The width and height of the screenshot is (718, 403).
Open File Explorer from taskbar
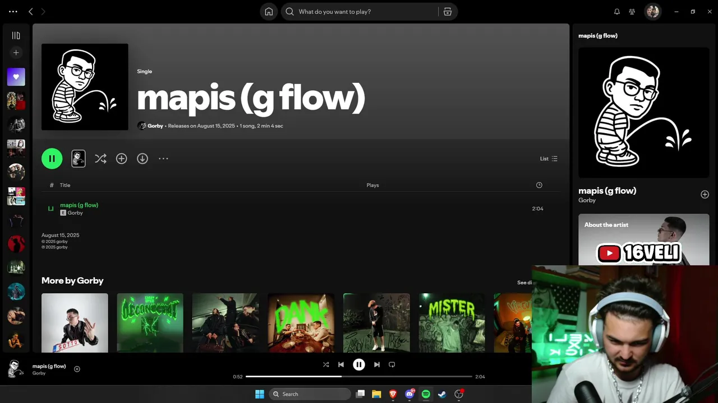click(376, 394)
